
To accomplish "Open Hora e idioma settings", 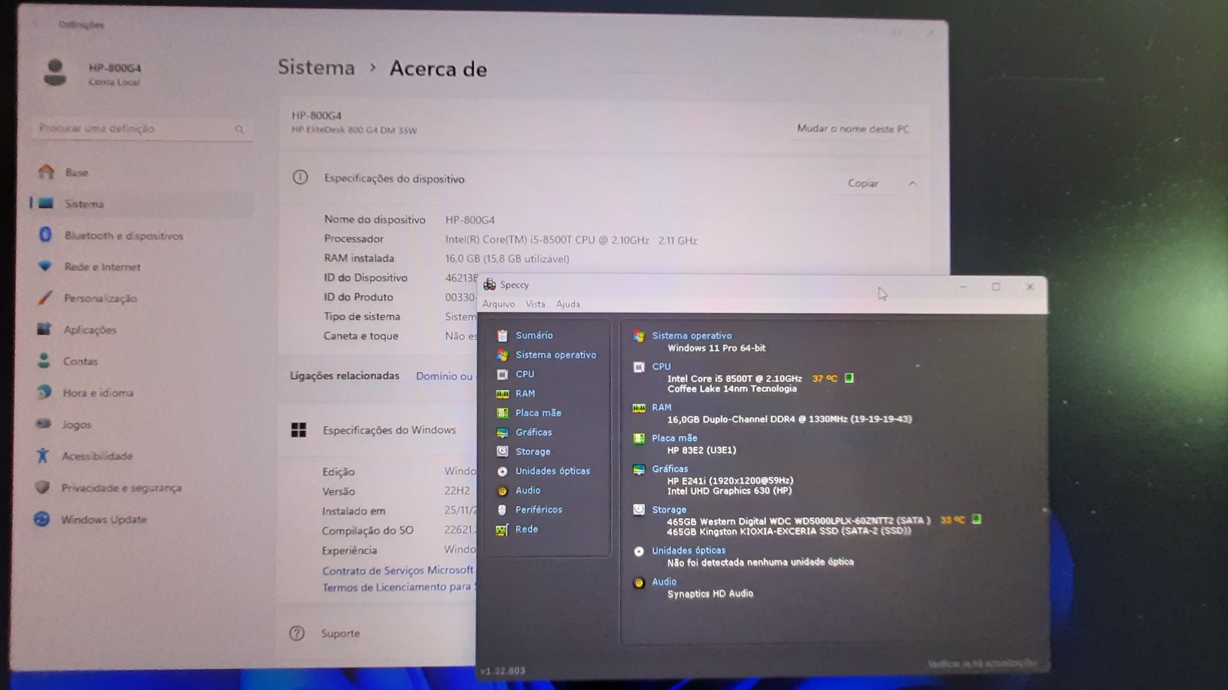I will [x=98, y=393].
